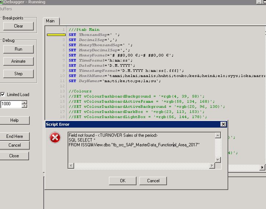Click Cancel in the Script Error dialog
Viewport: 266px width, 209px height.
click(x=153, y=181)
